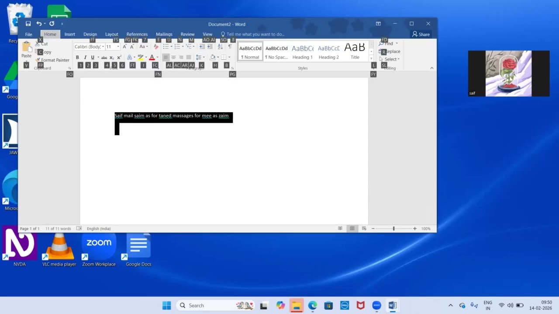Apply red font color
Screen dimensions: 559x314
[x=152, y=58]
